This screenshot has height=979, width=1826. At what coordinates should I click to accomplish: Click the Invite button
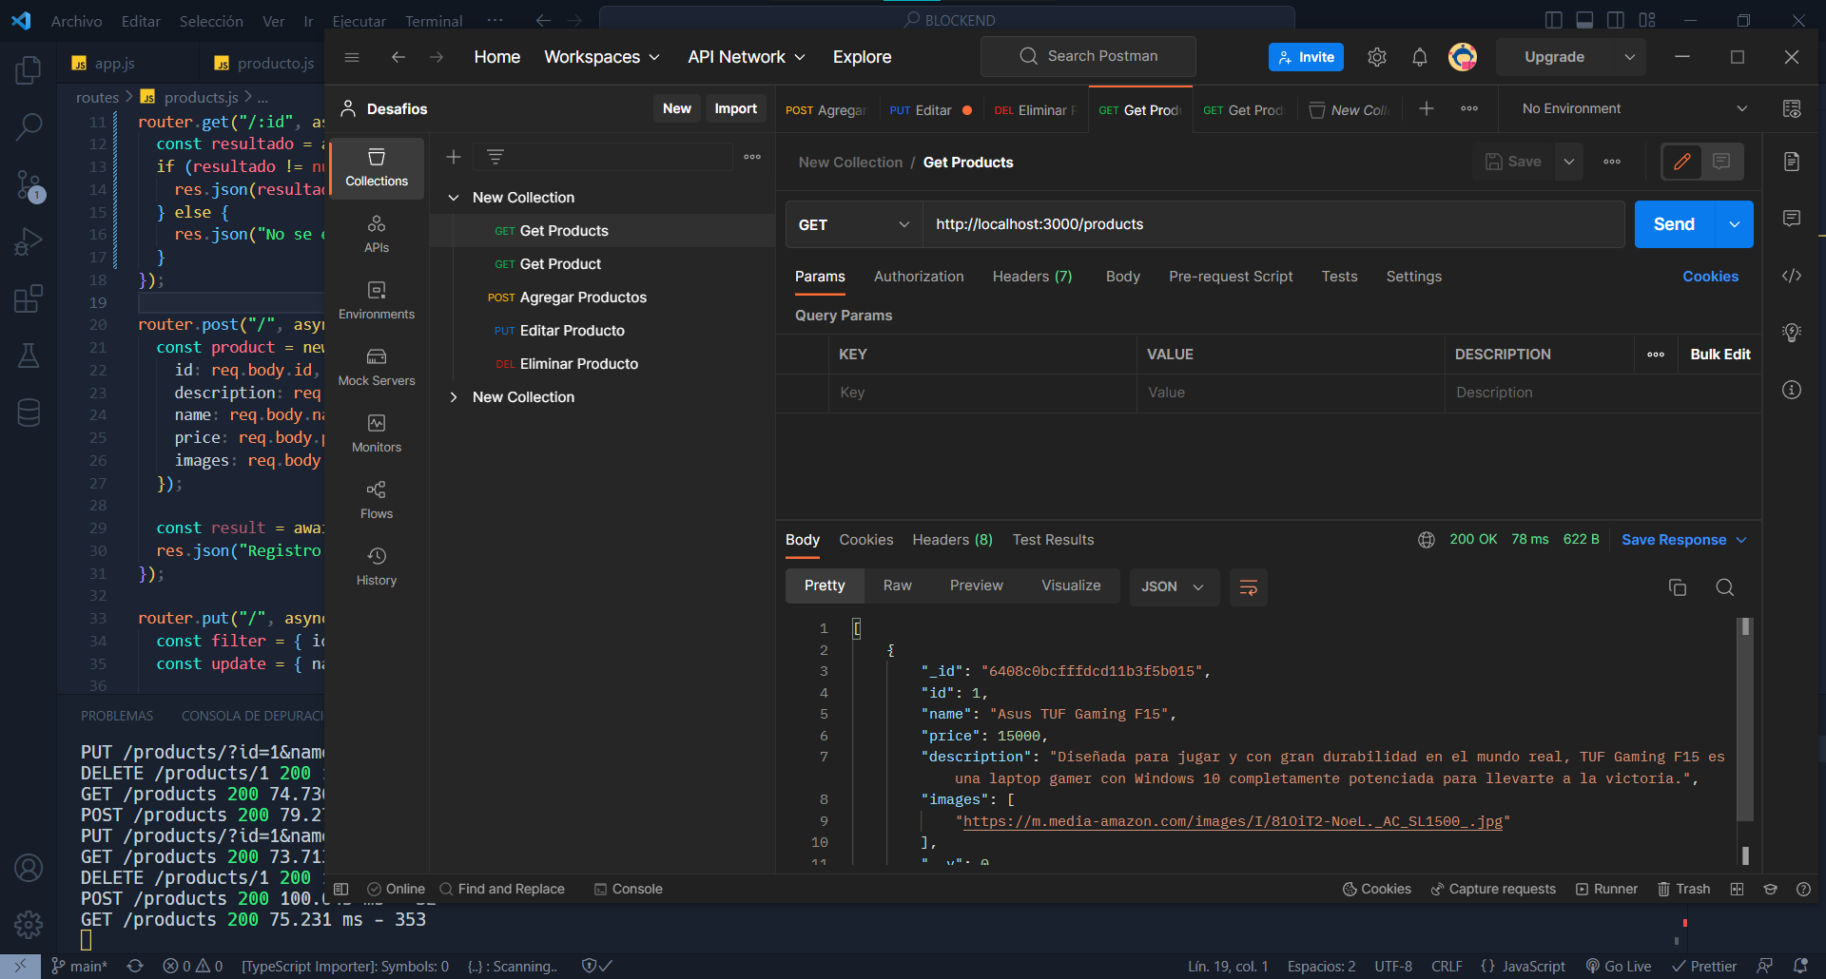click(x=1306, y=57)
